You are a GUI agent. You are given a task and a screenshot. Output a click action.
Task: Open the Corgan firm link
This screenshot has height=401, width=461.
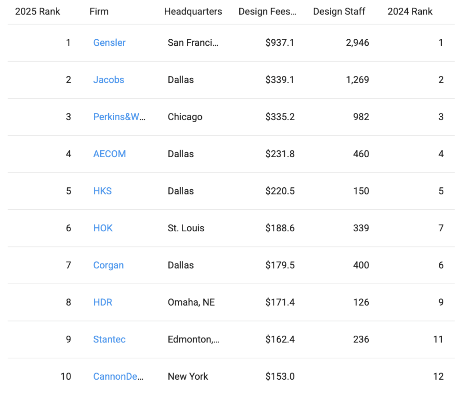click(x=109, y=265)
